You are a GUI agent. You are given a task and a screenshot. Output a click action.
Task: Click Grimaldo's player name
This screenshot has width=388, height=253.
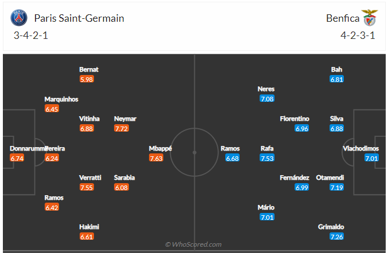[x=331, y=227]
